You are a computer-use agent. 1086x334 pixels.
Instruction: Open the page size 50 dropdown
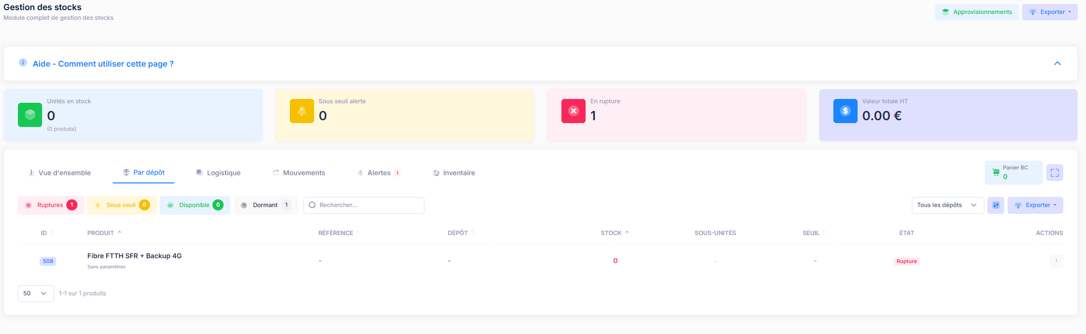(36, 293)
